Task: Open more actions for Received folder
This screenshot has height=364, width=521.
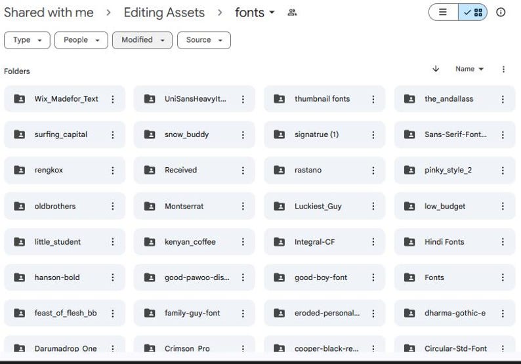Action: coord(243,171)
